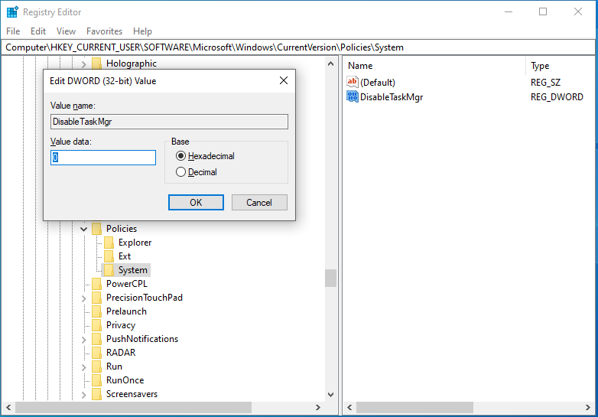This screenshot has width=598, height=417.
Task: Click the values pane horizontal scrollbar thumb
Action: coord(414,407)
